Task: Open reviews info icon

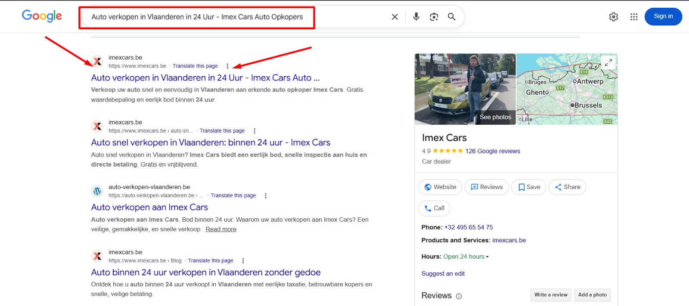Action: [x=459, y=296]
